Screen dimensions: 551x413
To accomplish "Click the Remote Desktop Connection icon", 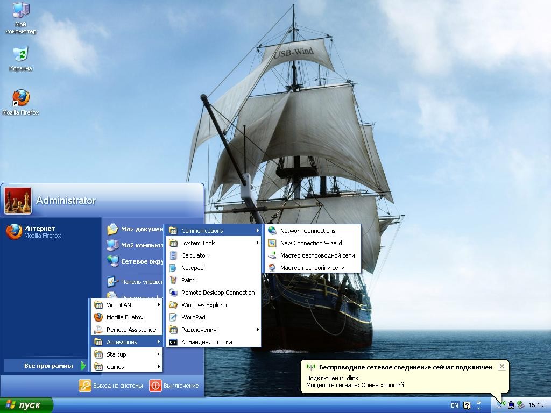I will (x=173, y=293).
